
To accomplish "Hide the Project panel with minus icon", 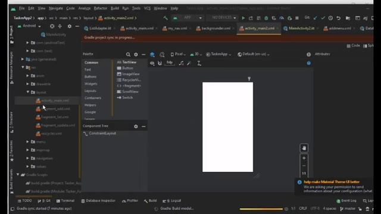I will (x=77, y=26).
